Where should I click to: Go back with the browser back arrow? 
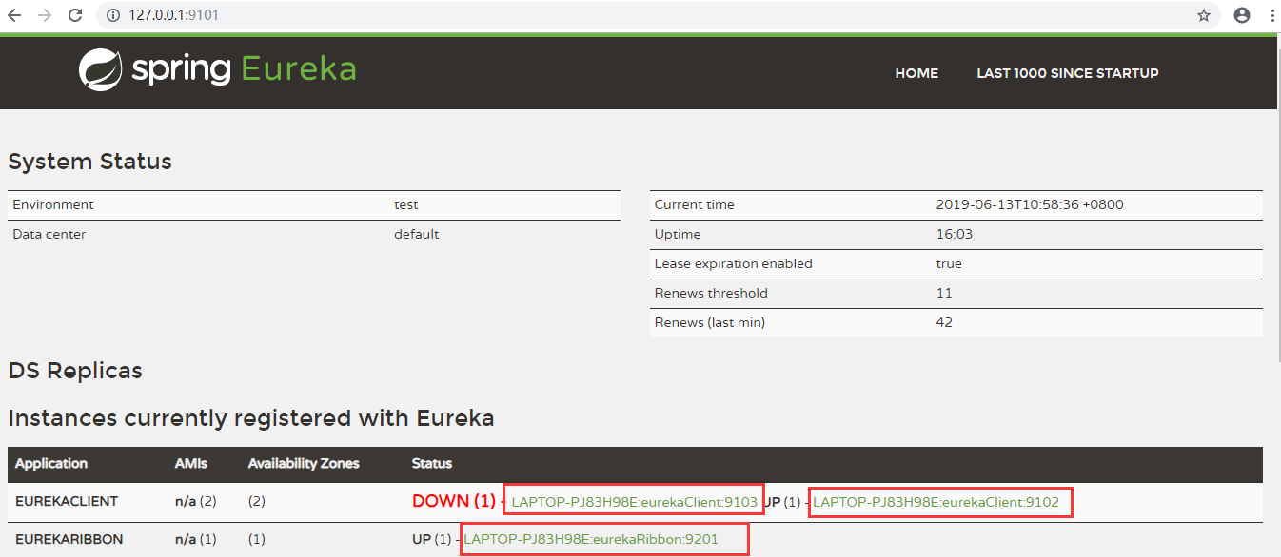(x=14, y=15)
